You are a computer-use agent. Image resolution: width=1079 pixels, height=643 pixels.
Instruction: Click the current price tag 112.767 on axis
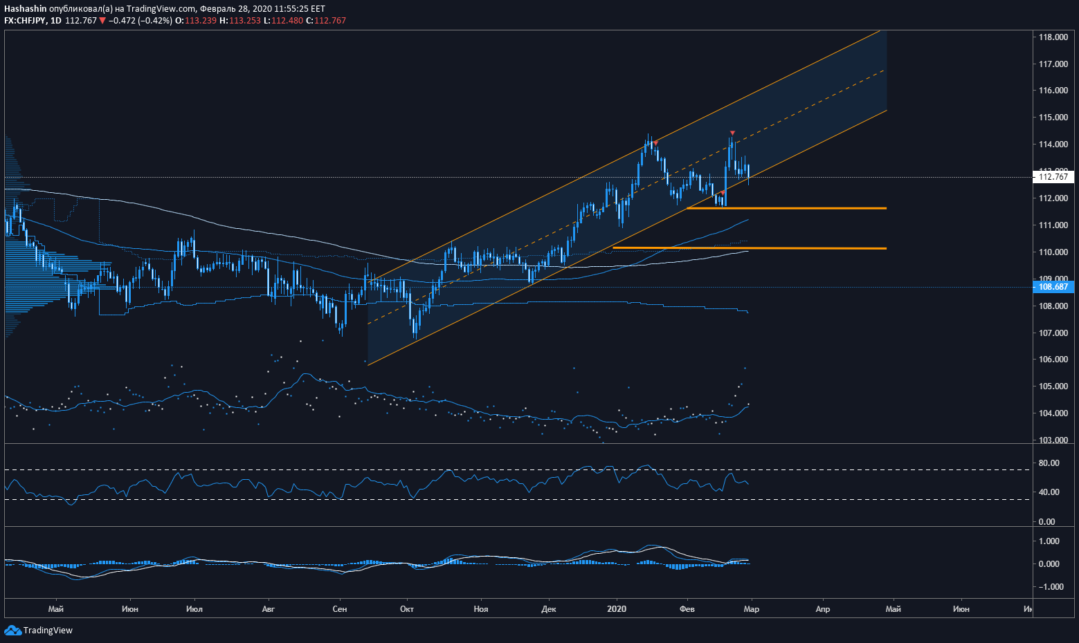tap(1053, 177)
